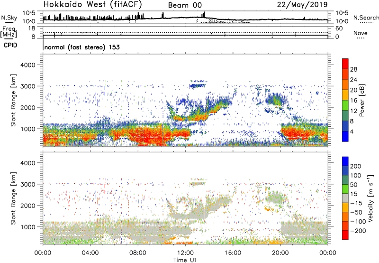
Task: Select the "Beam 00" header text
Action: point(185,5)
